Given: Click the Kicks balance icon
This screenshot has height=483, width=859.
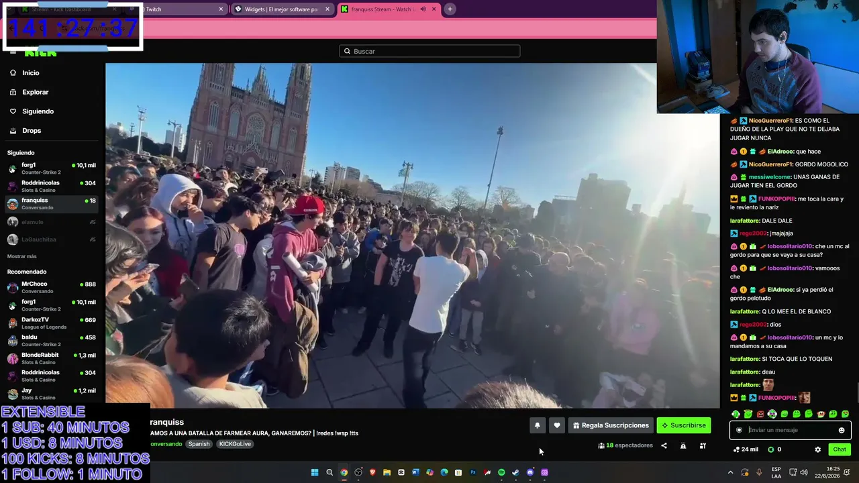Looking at the screenshot, I should click(x=771, y=449).
